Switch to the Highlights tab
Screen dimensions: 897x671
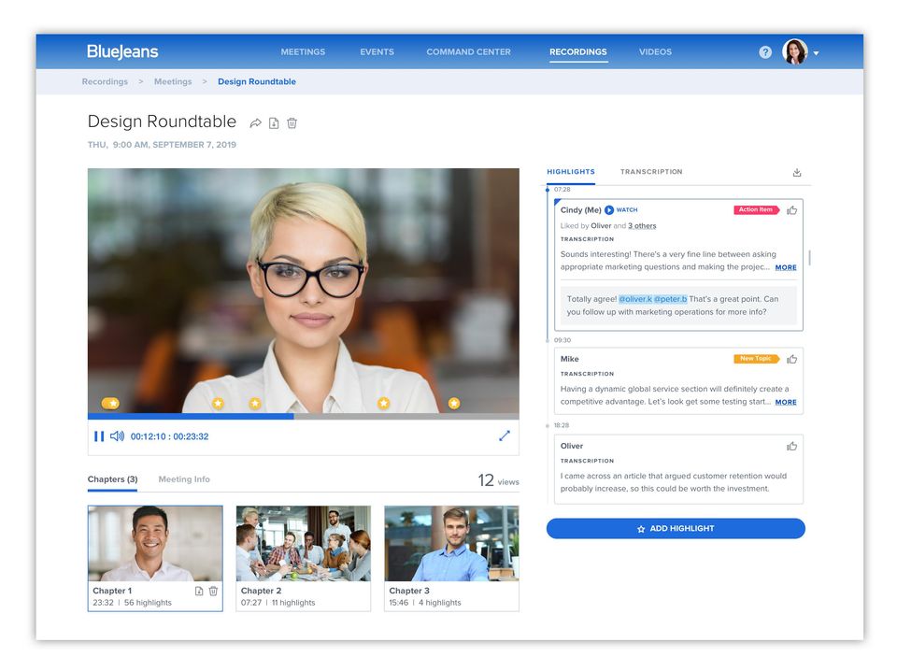[x=571, y=172]
